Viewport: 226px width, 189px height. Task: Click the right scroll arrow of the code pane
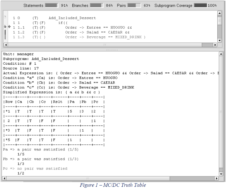coord(215,45)
